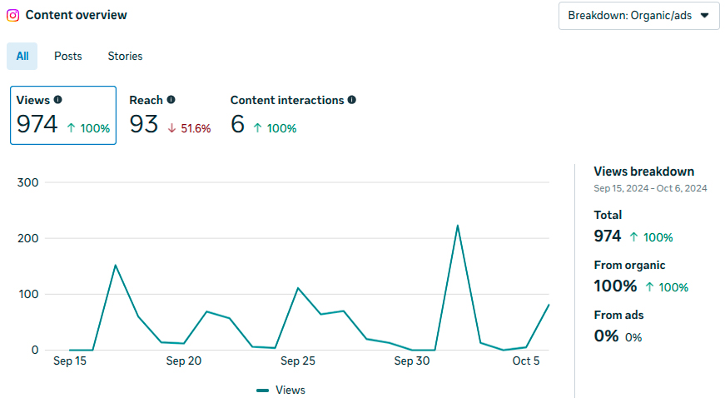Click the green up arrow beside Views 100%

pyautogui.click(x=71, y=128)
